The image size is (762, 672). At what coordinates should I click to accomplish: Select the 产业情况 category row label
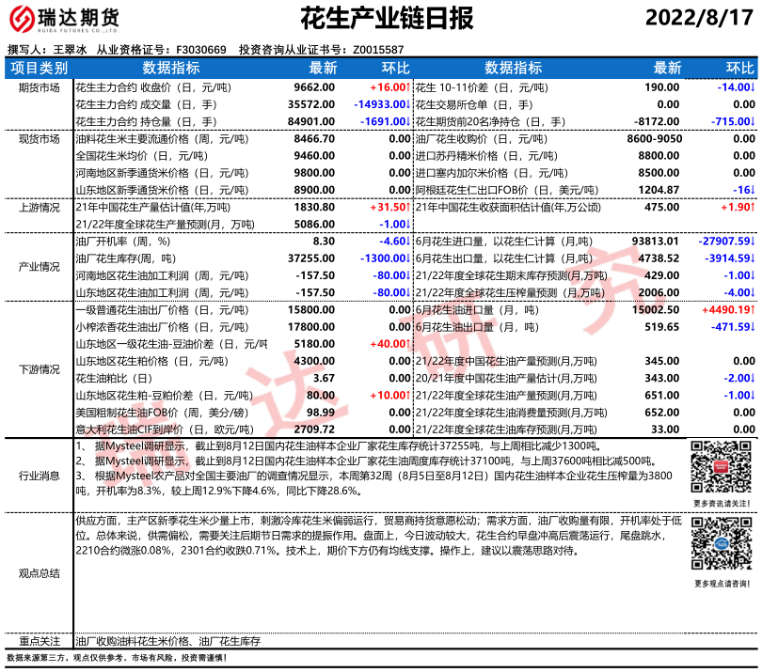pyautogui.click(x=39, y=267)
